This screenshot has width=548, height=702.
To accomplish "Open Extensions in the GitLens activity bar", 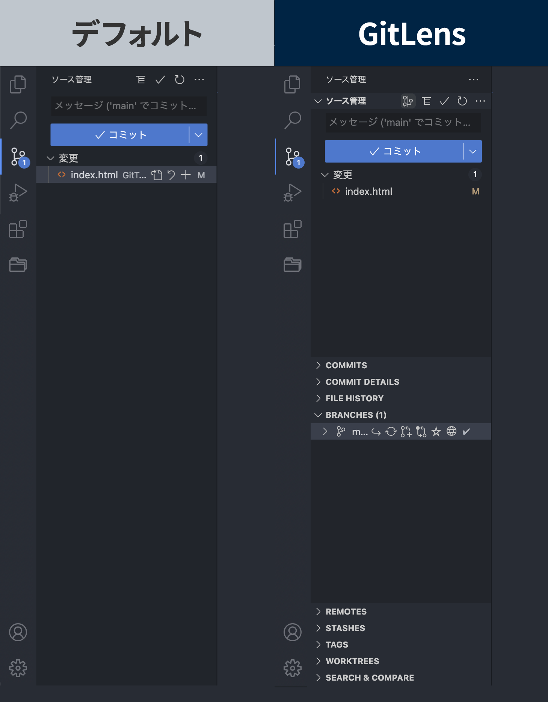I will click(x=292, y=229).
